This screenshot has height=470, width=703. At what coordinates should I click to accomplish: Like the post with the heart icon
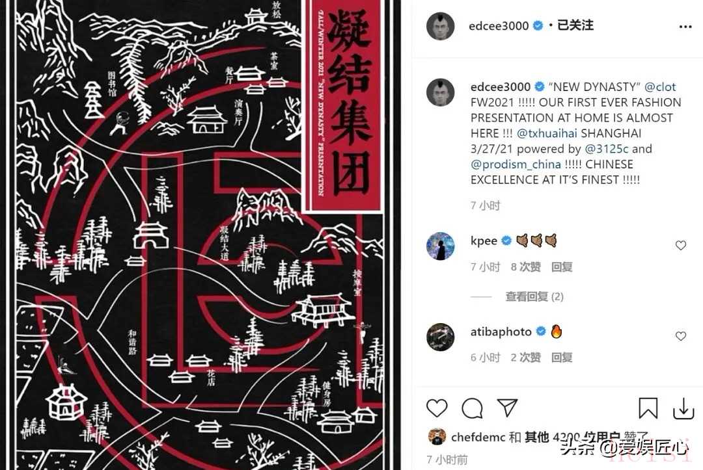coord(437,408)
